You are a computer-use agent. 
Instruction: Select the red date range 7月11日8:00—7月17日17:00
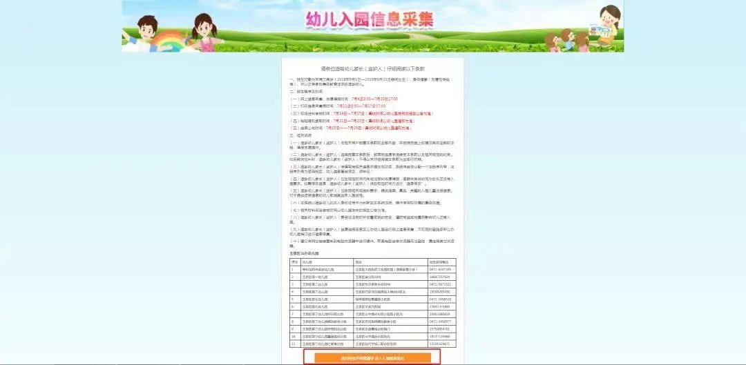point(361,106)
